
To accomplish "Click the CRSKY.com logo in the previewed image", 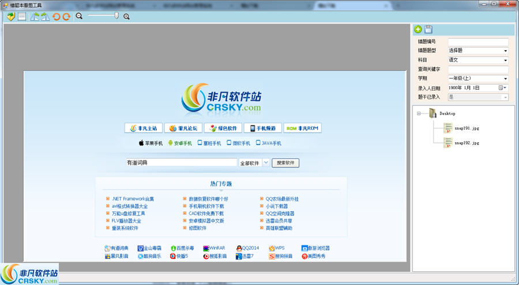I will pyautogui.click(x=221, y=97).
